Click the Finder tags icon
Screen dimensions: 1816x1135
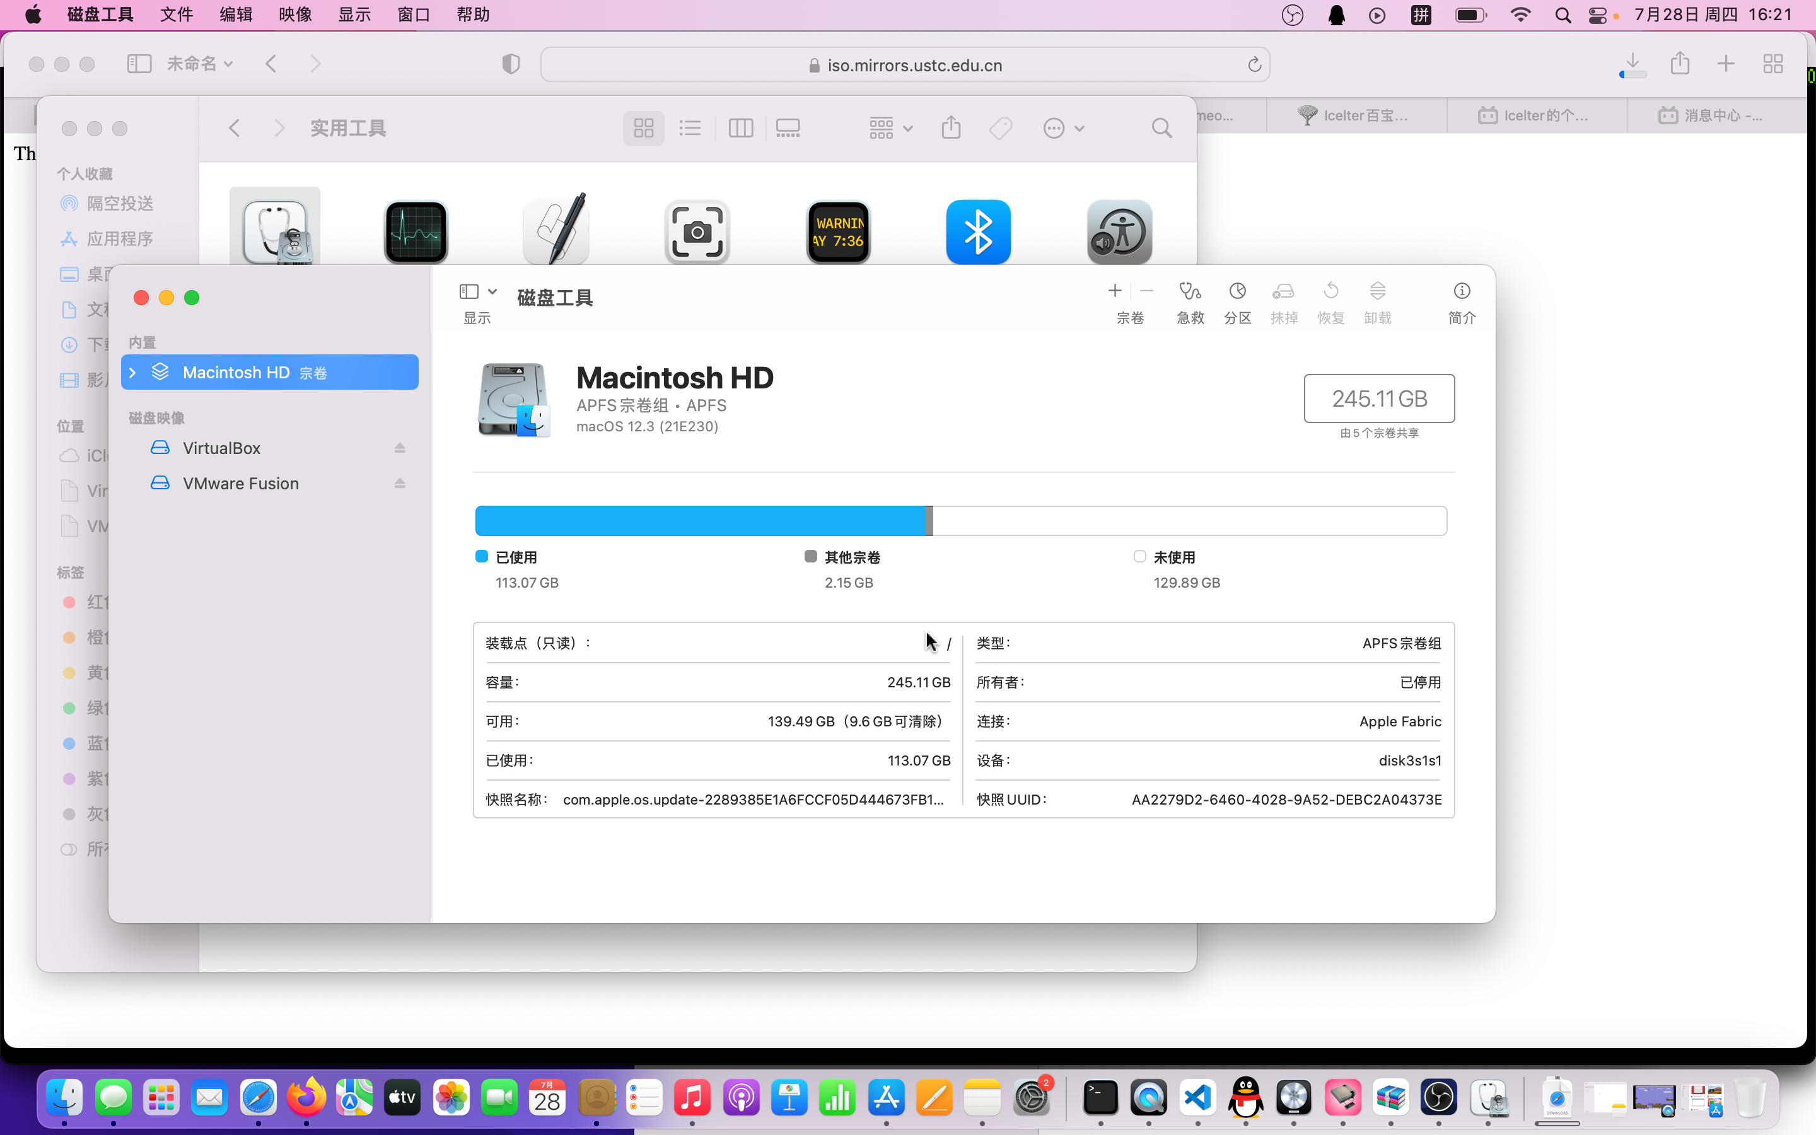click(x=1000, y=129)
